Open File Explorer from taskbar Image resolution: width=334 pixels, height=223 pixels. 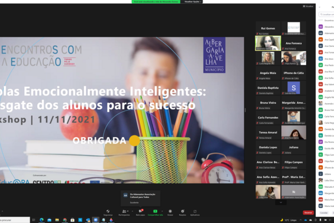coord(57,220)
